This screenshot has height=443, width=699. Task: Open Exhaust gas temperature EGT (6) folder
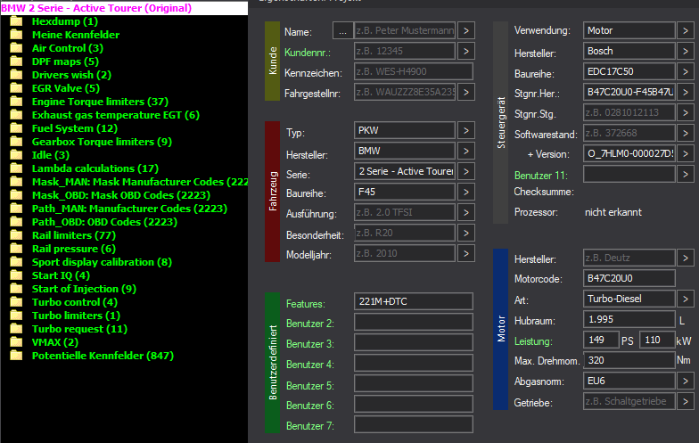point(116,115)
